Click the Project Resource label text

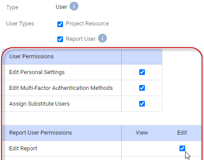87,24
